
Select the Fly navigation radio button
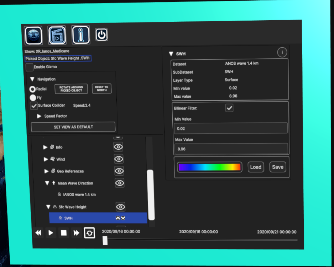(x=33, y=97)
